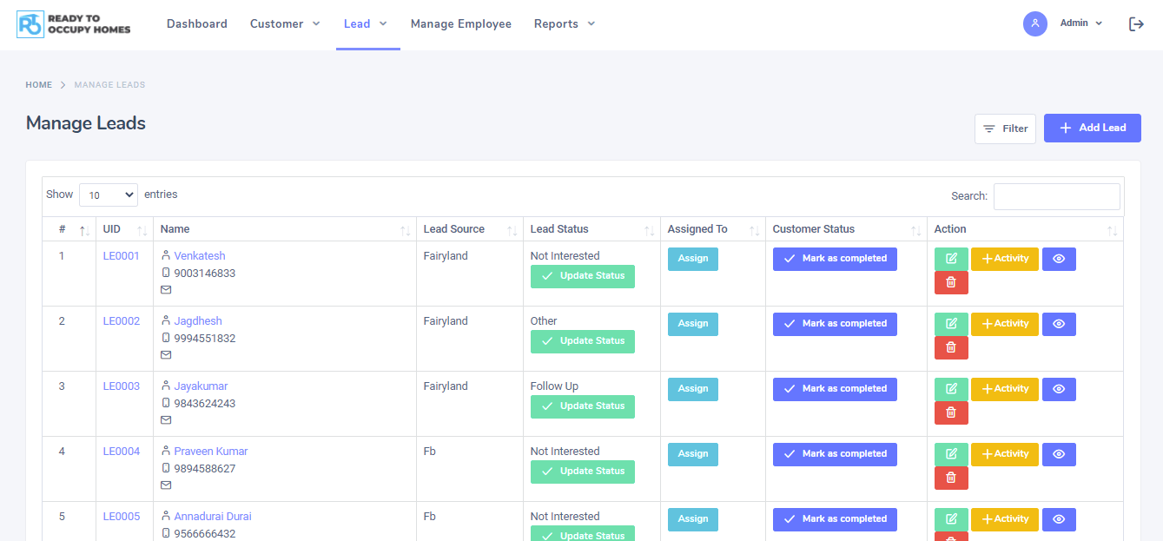Expand the Customer menu dropdown
The height and width of the screenshot is (541, 1163).
[285, 24]
